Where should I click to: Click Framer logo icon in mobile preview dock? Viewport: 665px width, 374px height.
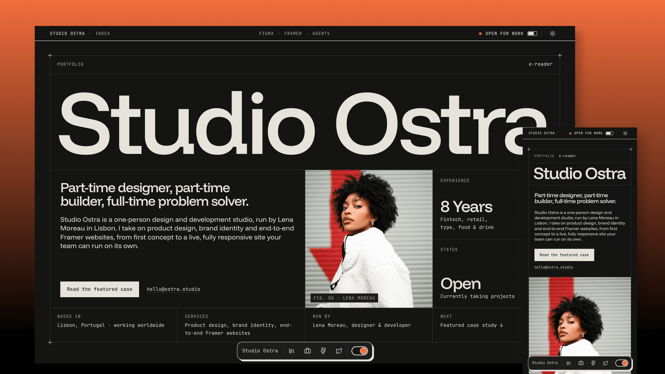coord(593,363)
